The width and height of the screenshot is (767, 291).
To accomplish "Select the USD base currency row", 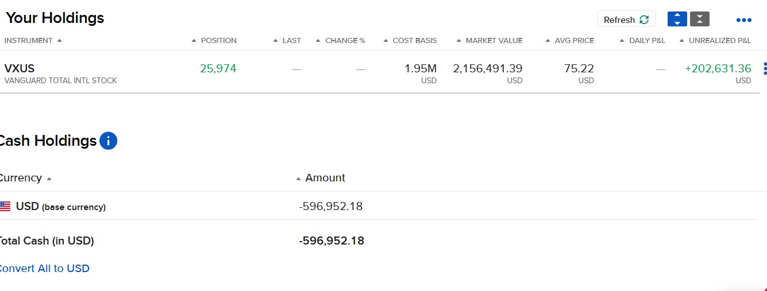I will coord(60,207).
